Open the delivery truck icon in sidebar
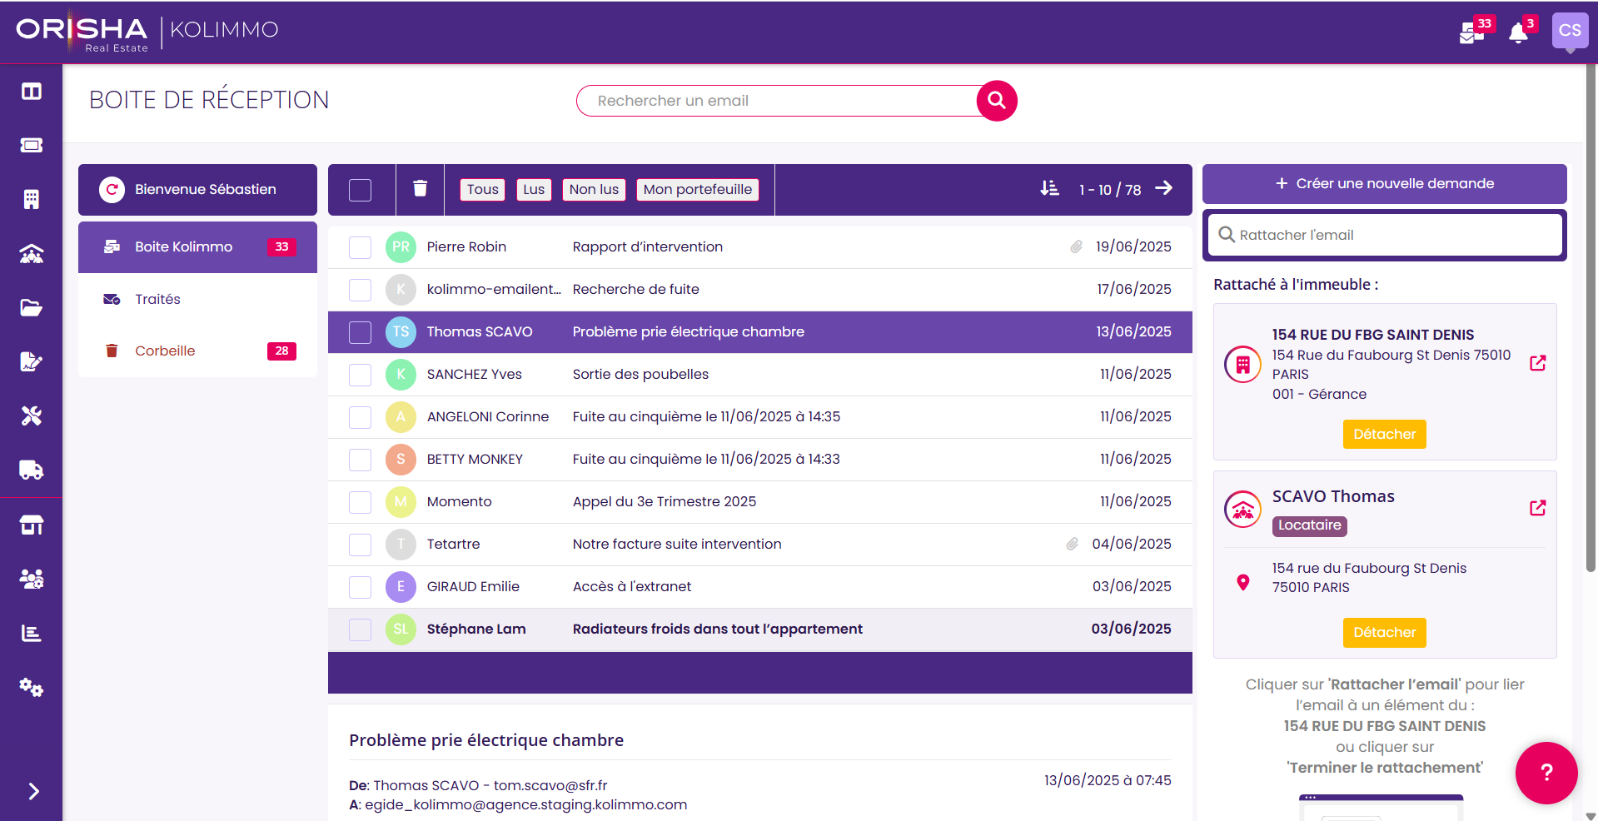Screen dimensions: 1598x821 (x=32, y=470)
